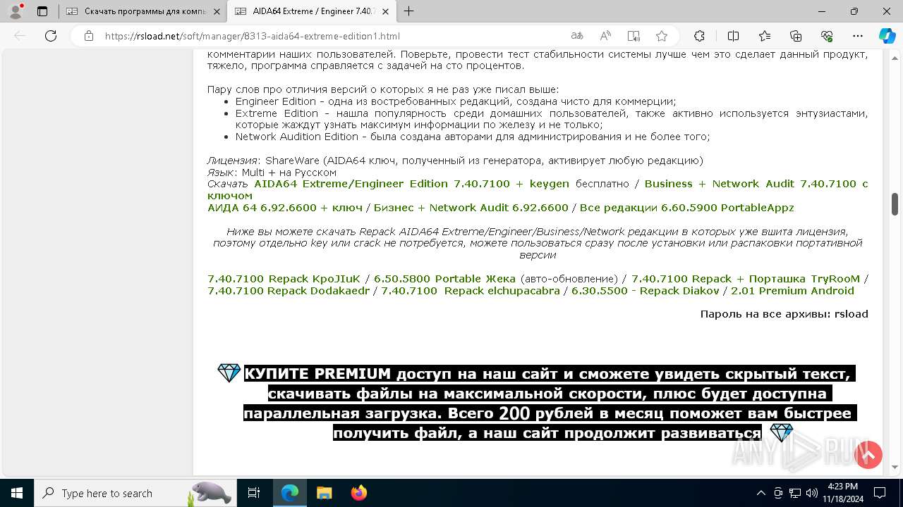Click the page vertical scrollbar thumb
Viewport: 903px width, 507px height.
(895, 204)
